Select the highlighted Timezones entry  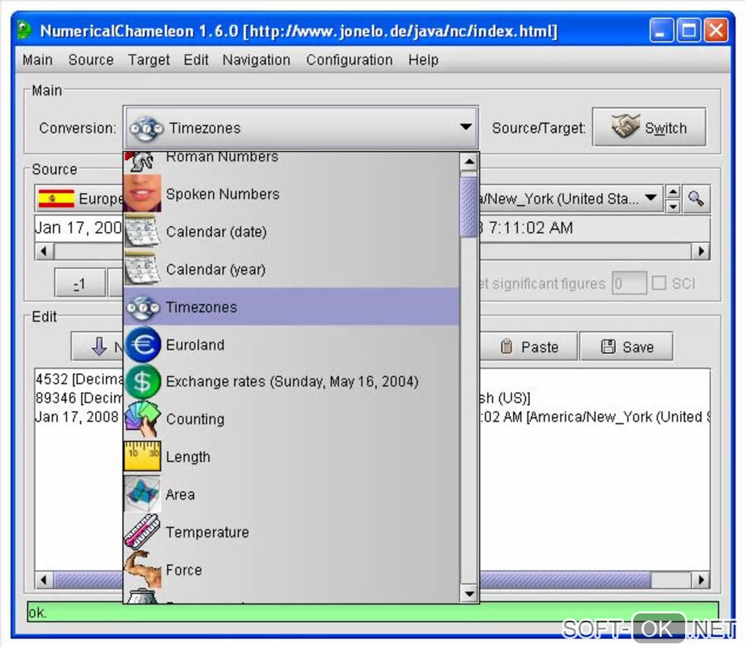pos(291,307)
